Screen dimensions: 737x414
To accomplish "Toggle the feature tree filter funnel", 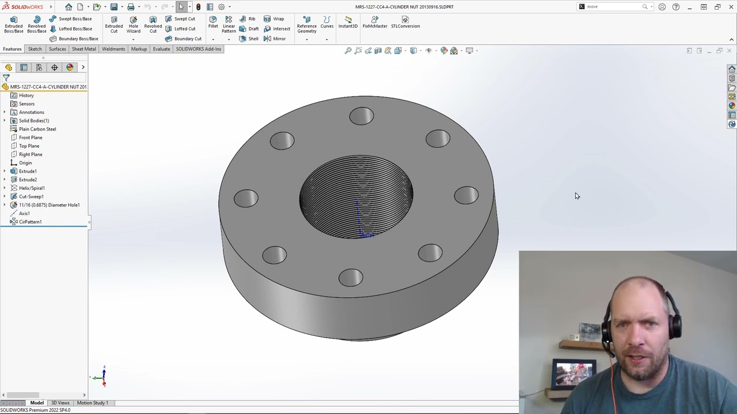I will (x=6, y=78).
